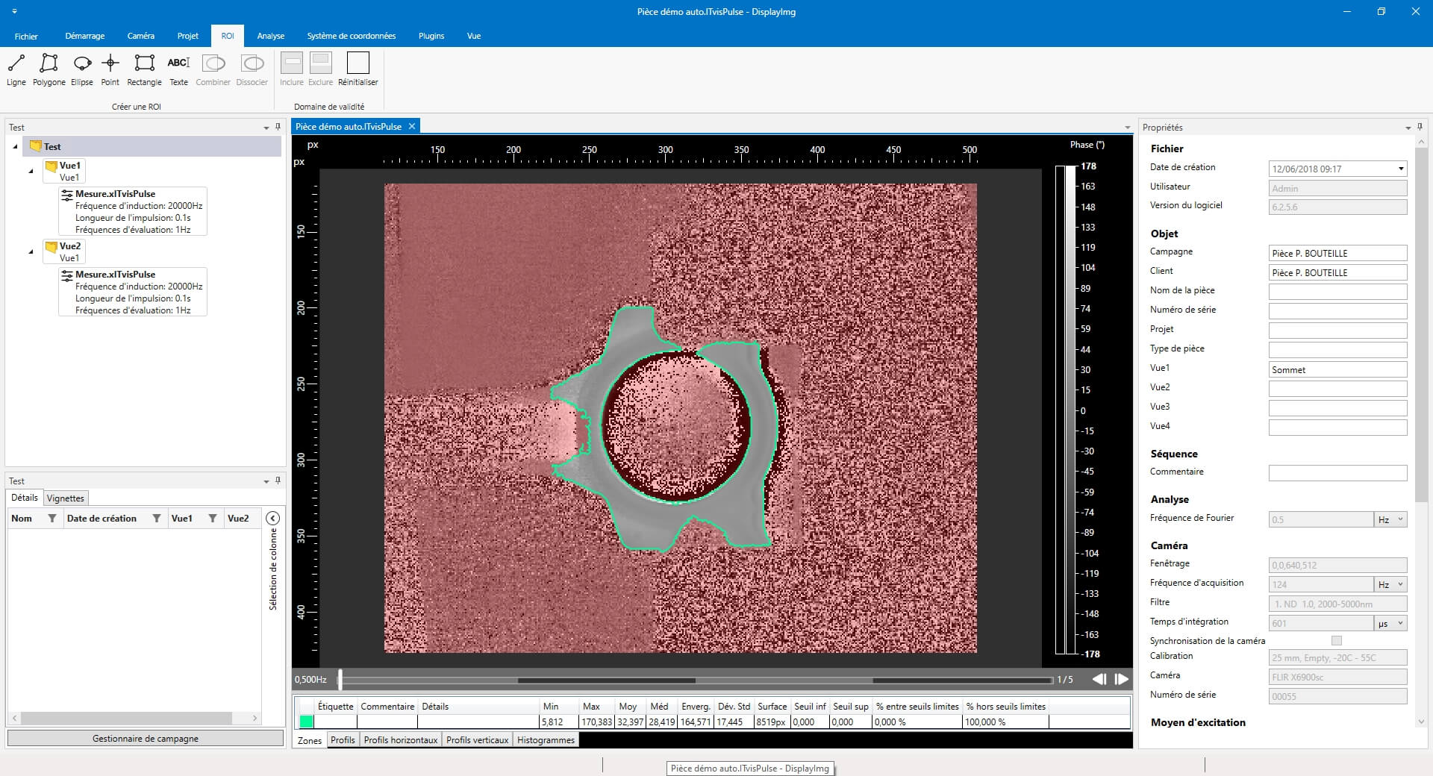Pin the Propriétés panel
Screen dimensions: 1433x776
(1420, 127)
